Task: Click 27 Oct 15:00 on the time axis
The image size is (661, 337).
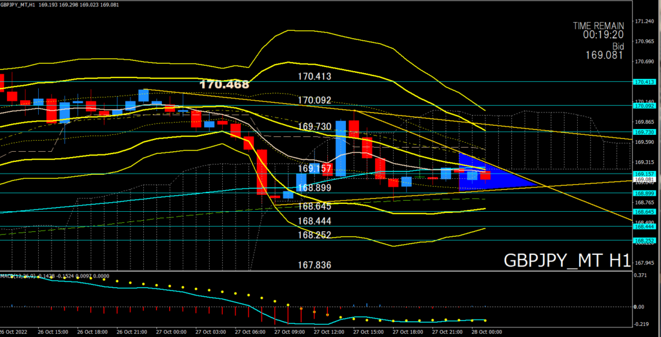Action: click(369, 332)
